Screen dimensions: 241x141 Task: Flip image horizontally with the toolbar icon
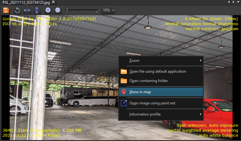click(x=27, y=10)
